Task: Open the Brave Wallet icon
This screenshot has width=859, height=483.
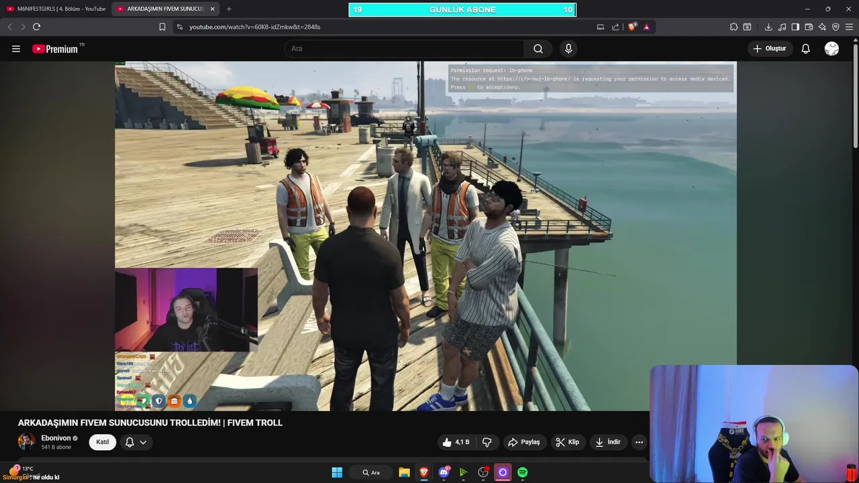Action: pyautogui.click(x=809, y=27)
